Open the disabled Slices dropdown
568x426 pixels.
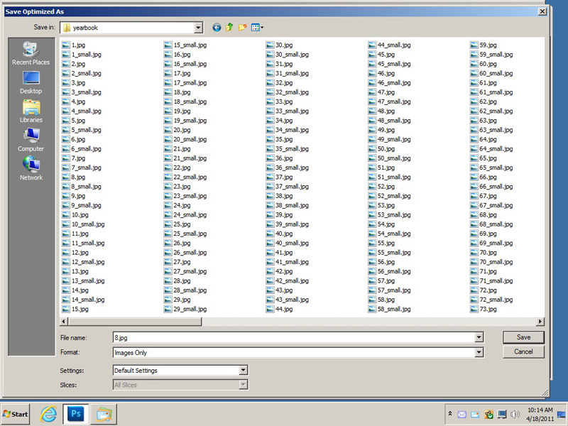click(x=243, y=385)
